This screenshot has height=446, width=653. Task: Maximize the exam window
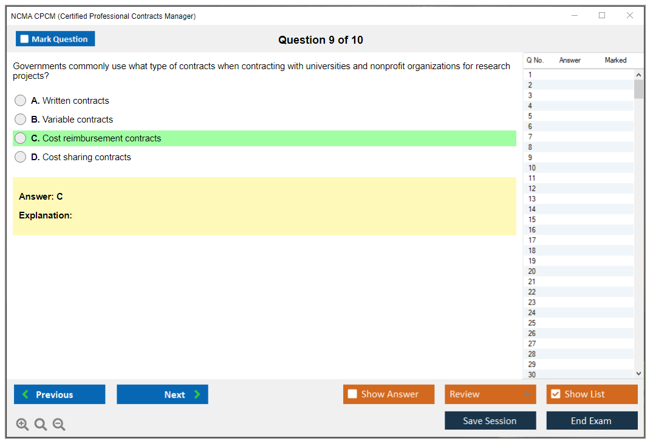point(602,16)
